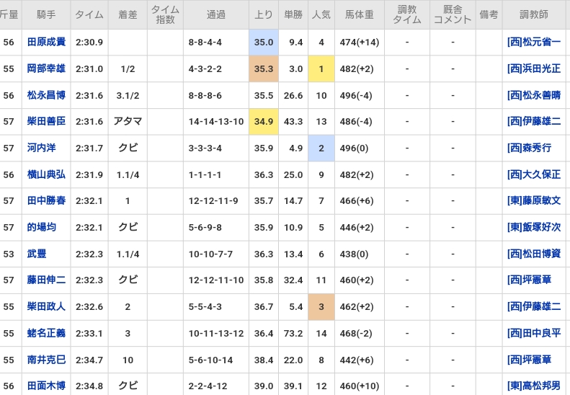Open jockey 田原成貴's profile link
Screen dimensions: 570x395
pos(46,43)
